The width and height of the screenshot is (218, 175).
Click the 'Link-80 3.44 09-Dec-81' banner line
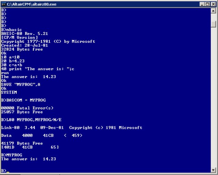[x=72, y=127]
